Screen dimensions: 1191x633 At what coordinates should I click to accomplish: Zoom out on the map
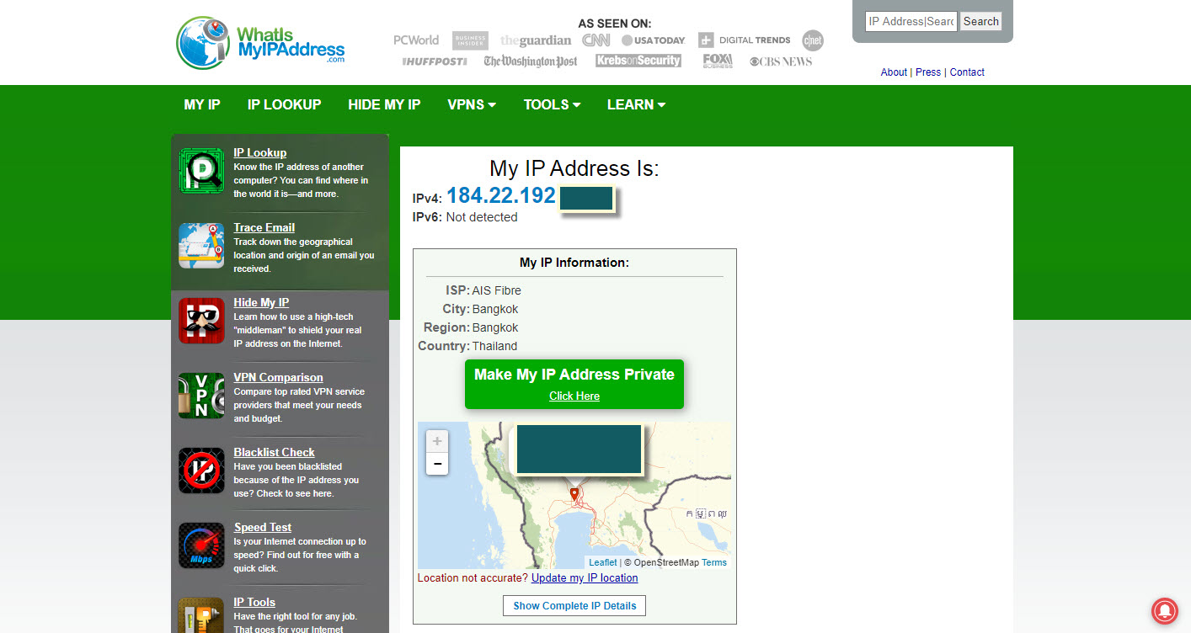tap(436, 463)
